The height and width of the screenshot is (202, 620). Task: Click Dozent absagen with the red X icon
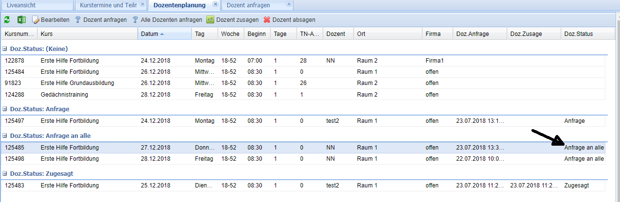(x=289, y=20)
